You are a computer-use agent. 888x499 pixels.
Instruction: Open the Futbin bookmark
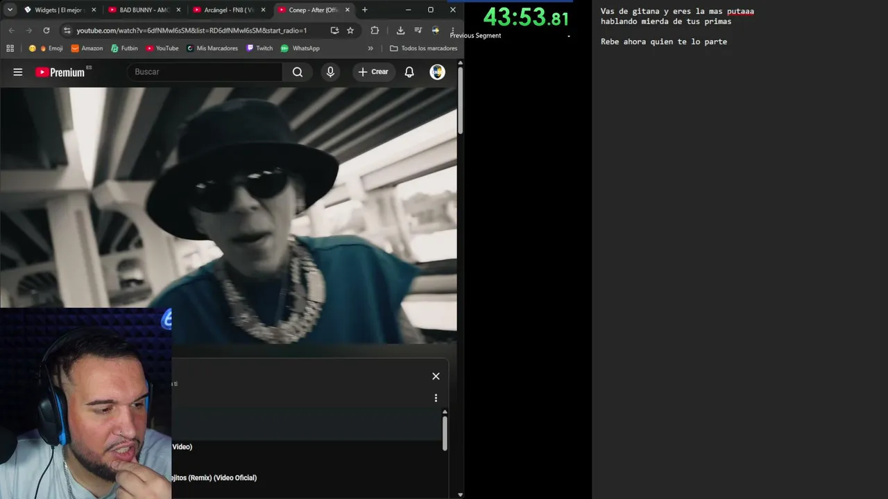(124, 49)
